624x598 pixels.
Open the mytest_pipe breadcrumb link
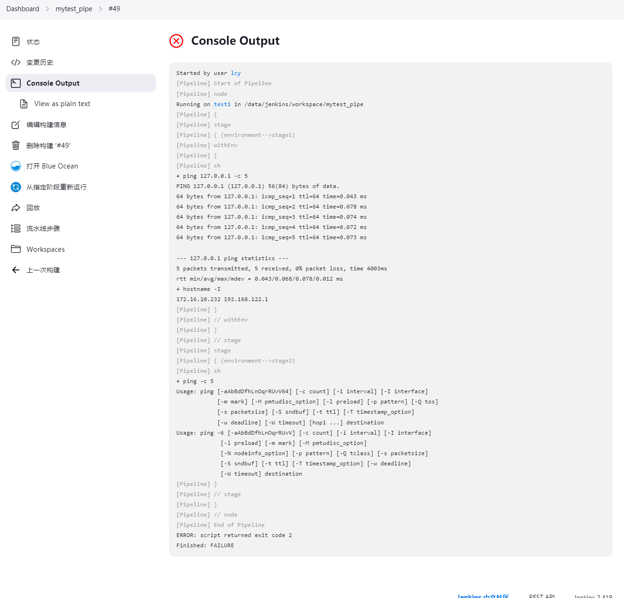[74, 9]
